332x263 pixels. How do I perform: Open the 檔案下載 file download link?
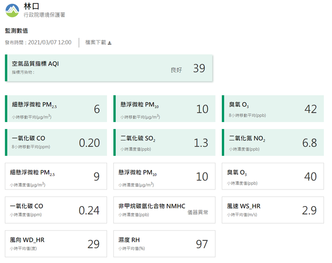(98, 43)
